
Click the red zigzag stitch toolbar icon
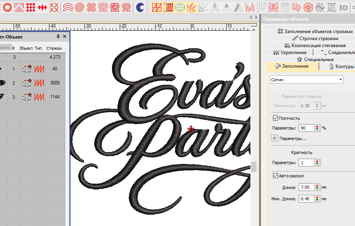click(x=250, y=7)
